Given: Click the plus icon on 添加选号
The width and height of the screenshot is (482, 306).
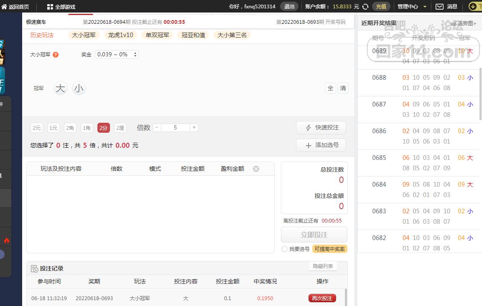Looking at the screenshot, I should (309, 145).
